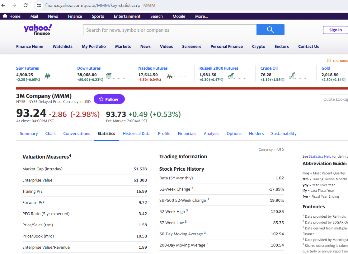Open the S&P Futures link
The image size is (348, 254).
[x=27, y=68]
